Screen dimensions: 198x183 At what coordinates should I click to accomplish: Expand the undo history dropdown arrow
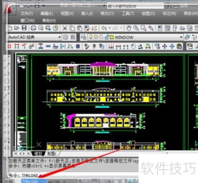tap(110, 28)
